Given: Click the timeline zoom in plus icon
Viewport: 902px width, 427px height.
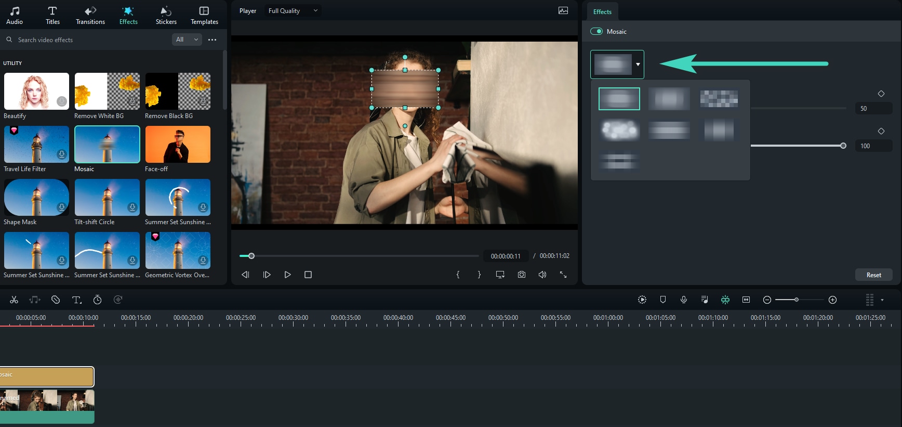Looking at the screenshot, I should point(832,300).
